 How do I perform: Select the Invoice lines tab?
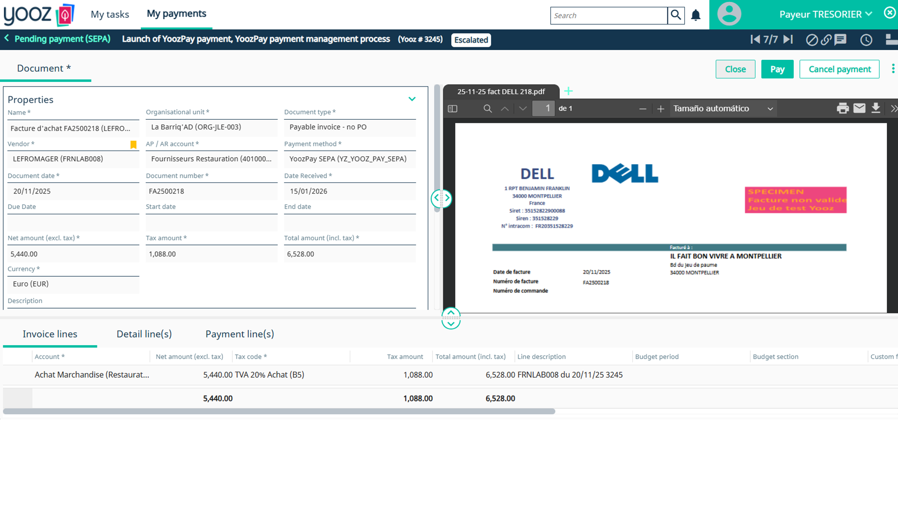coord(50,334)
